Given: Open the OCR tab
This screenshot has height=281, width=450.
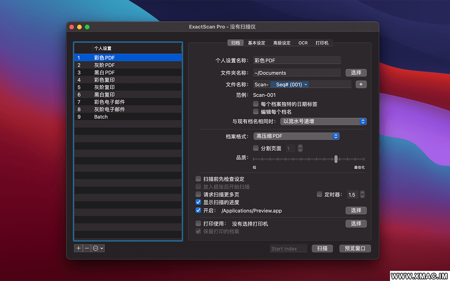Looking at the screenshot, I should point(303,43).
